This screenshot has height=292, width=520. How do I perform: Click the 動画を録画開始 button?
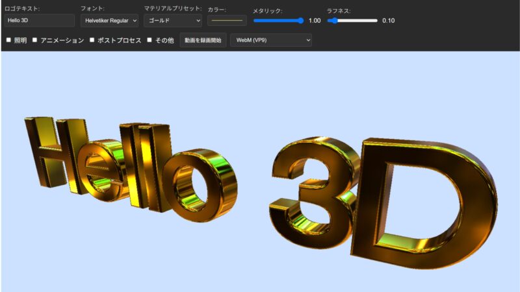click(203, 40)
